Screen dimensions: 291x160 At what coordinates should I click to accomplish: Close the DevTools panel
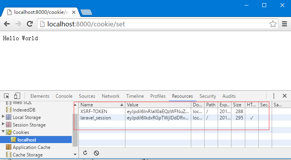[x=285, y=96]
